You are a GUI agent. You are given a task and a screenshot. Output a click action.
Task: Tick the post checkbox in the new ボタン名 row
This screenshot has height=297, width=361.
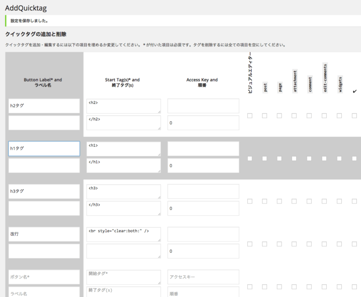tap(265, 287)
